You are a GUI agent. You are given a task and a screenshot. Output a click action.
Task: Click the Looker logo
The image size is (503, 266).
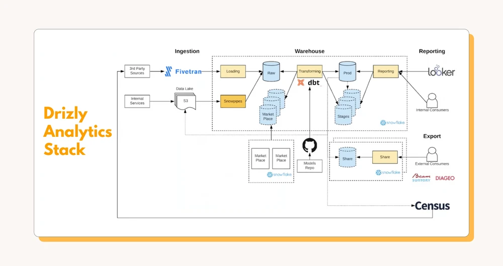[x=442, y=71]
